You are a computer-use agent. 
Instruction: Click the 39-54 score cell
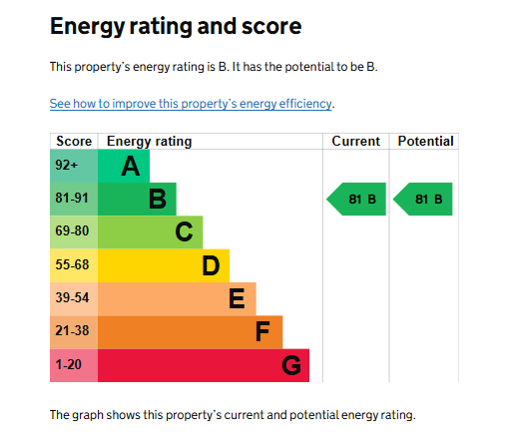[74, 299]
